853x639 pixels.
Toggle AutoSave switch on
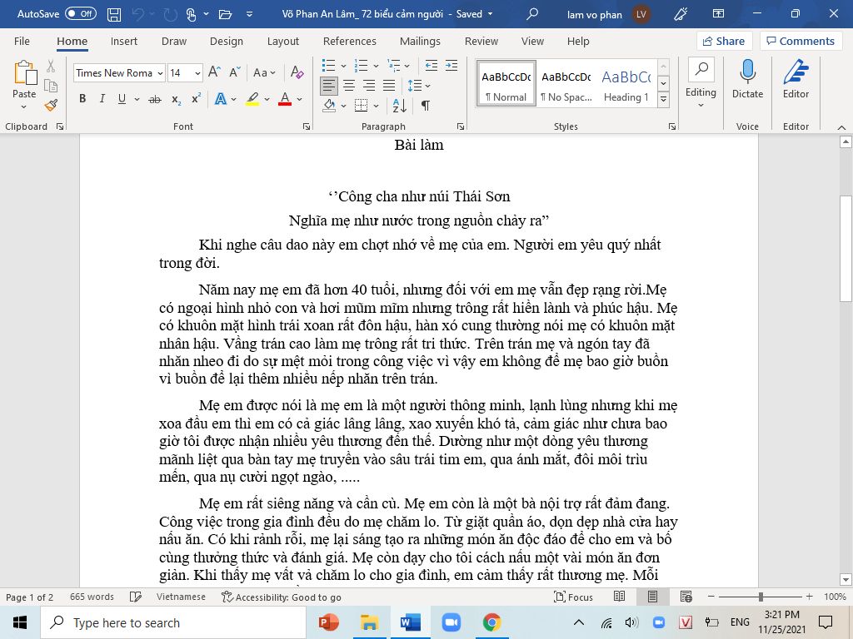pos(81,14)
